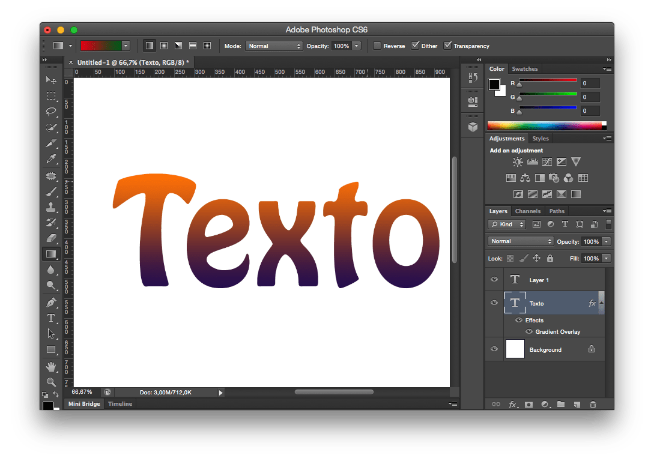The height and width of the screenshot is (464, 654).
Task: Enable the Reverse checkbox
Action: 377,46
